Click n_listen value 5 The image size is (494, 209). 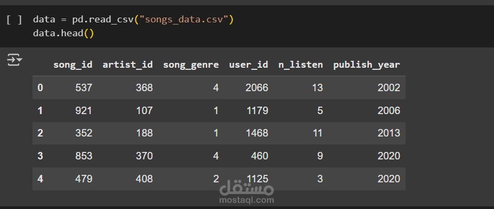click(320, 111)
